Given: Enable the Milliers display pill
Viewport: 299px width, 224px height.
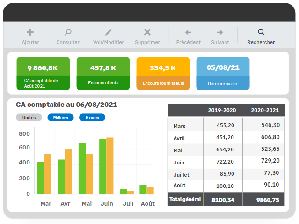Looking at the screenshot, I should point(60,118).
